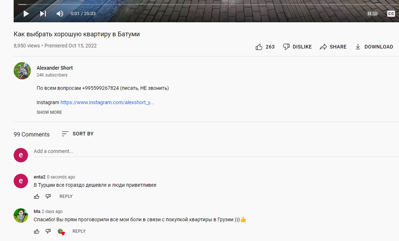
Task: Open enta2 commenter avatar
Action: [21, 181]
